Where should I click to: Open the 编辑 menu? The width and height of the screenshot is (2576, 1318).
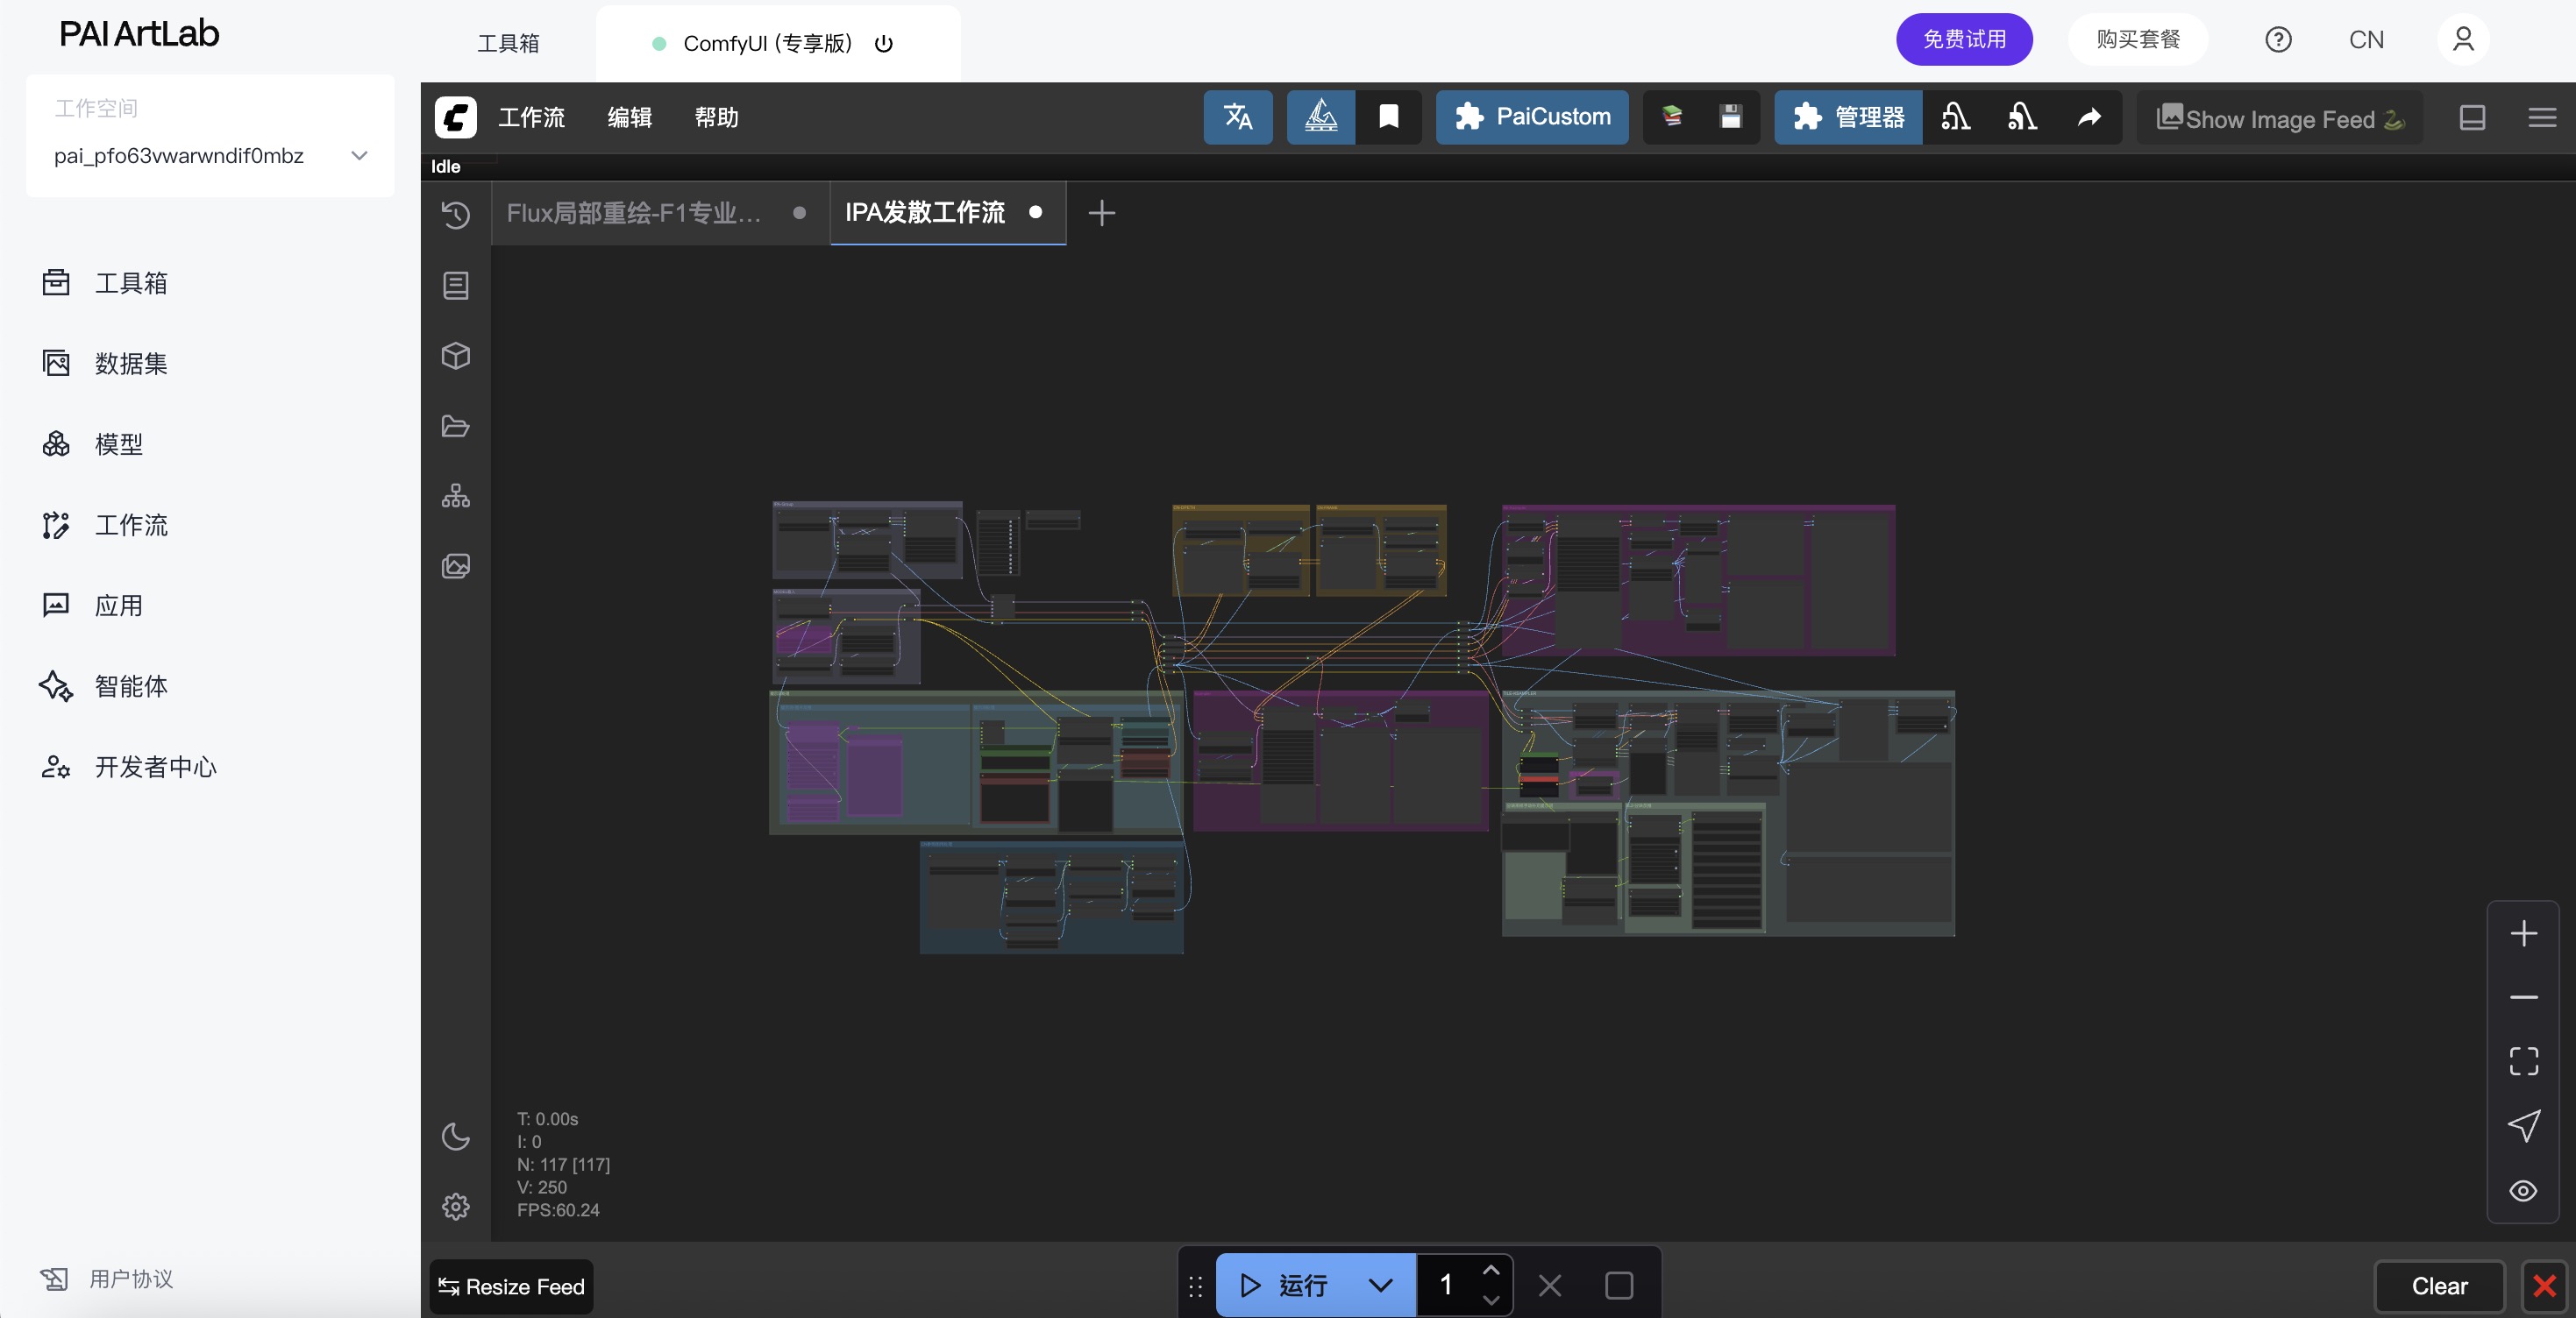pyautogui.click(x=629, y=117)
